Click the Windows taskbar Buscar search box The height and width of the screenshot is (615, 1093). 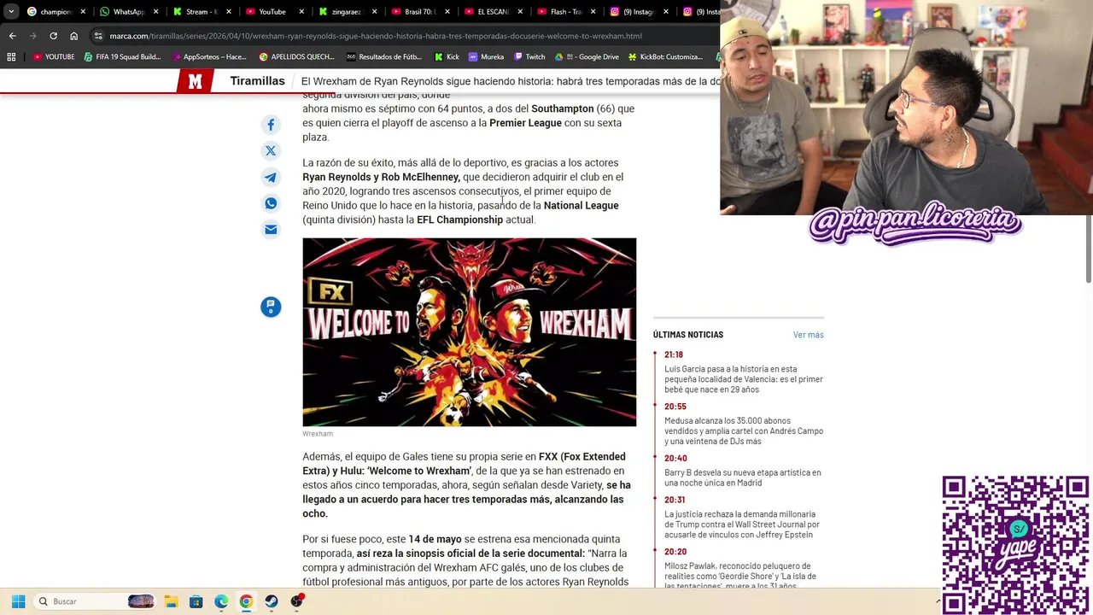tap(95, 601)
